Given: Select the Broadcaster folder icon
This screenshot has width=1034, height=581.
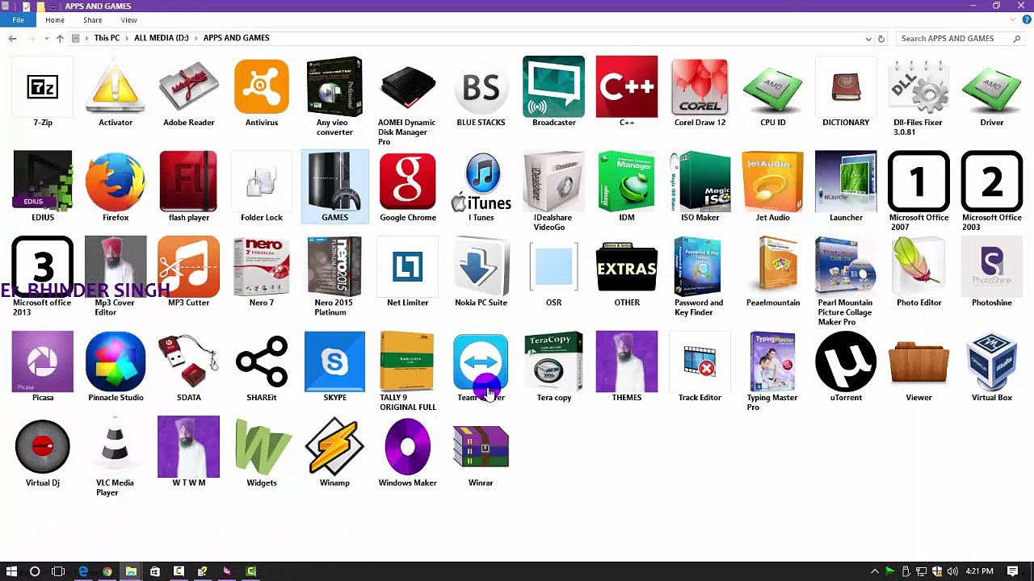Looking at the screenshot, I should (553, 86).
